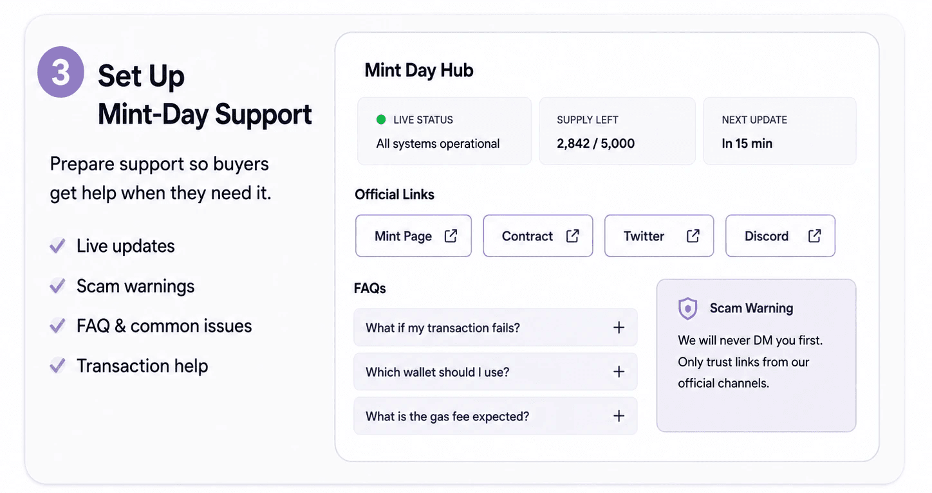
Task: Click the checkmark next to Scam warnings
Action: [x=58, y=285]
